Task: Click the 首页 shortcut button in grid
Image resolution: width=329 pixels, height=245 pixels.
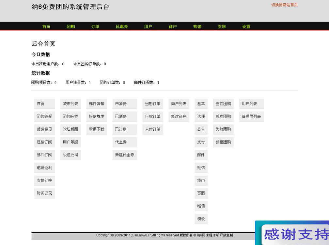Action: point(44,104)
